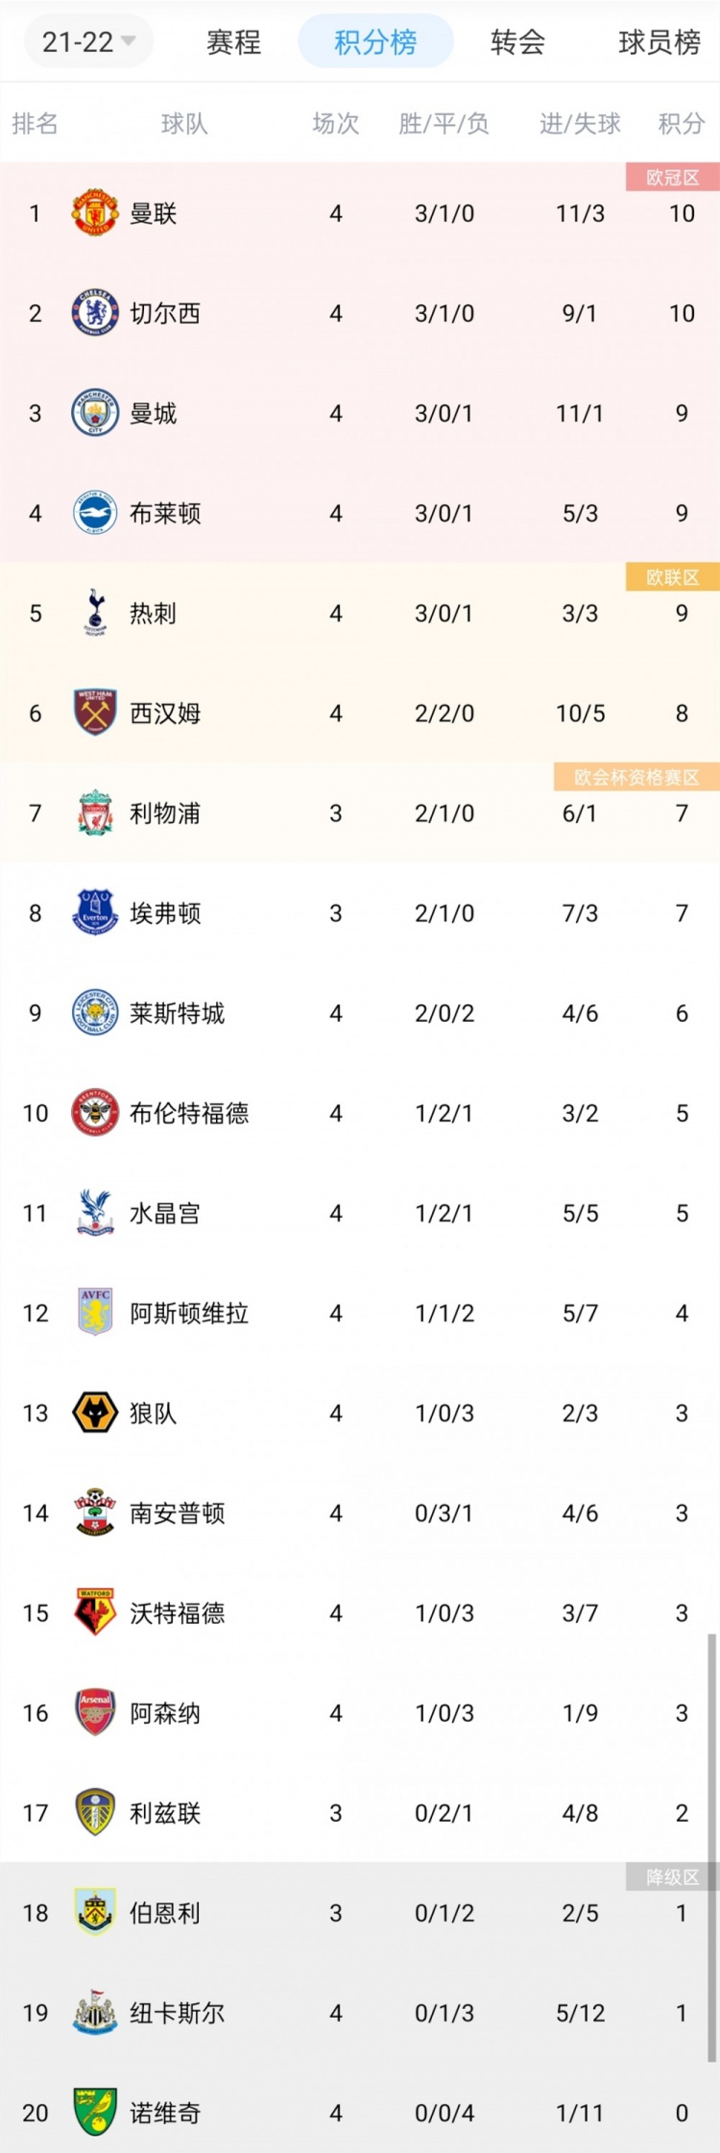Click the Chelsea club crest

coord(95,313)
